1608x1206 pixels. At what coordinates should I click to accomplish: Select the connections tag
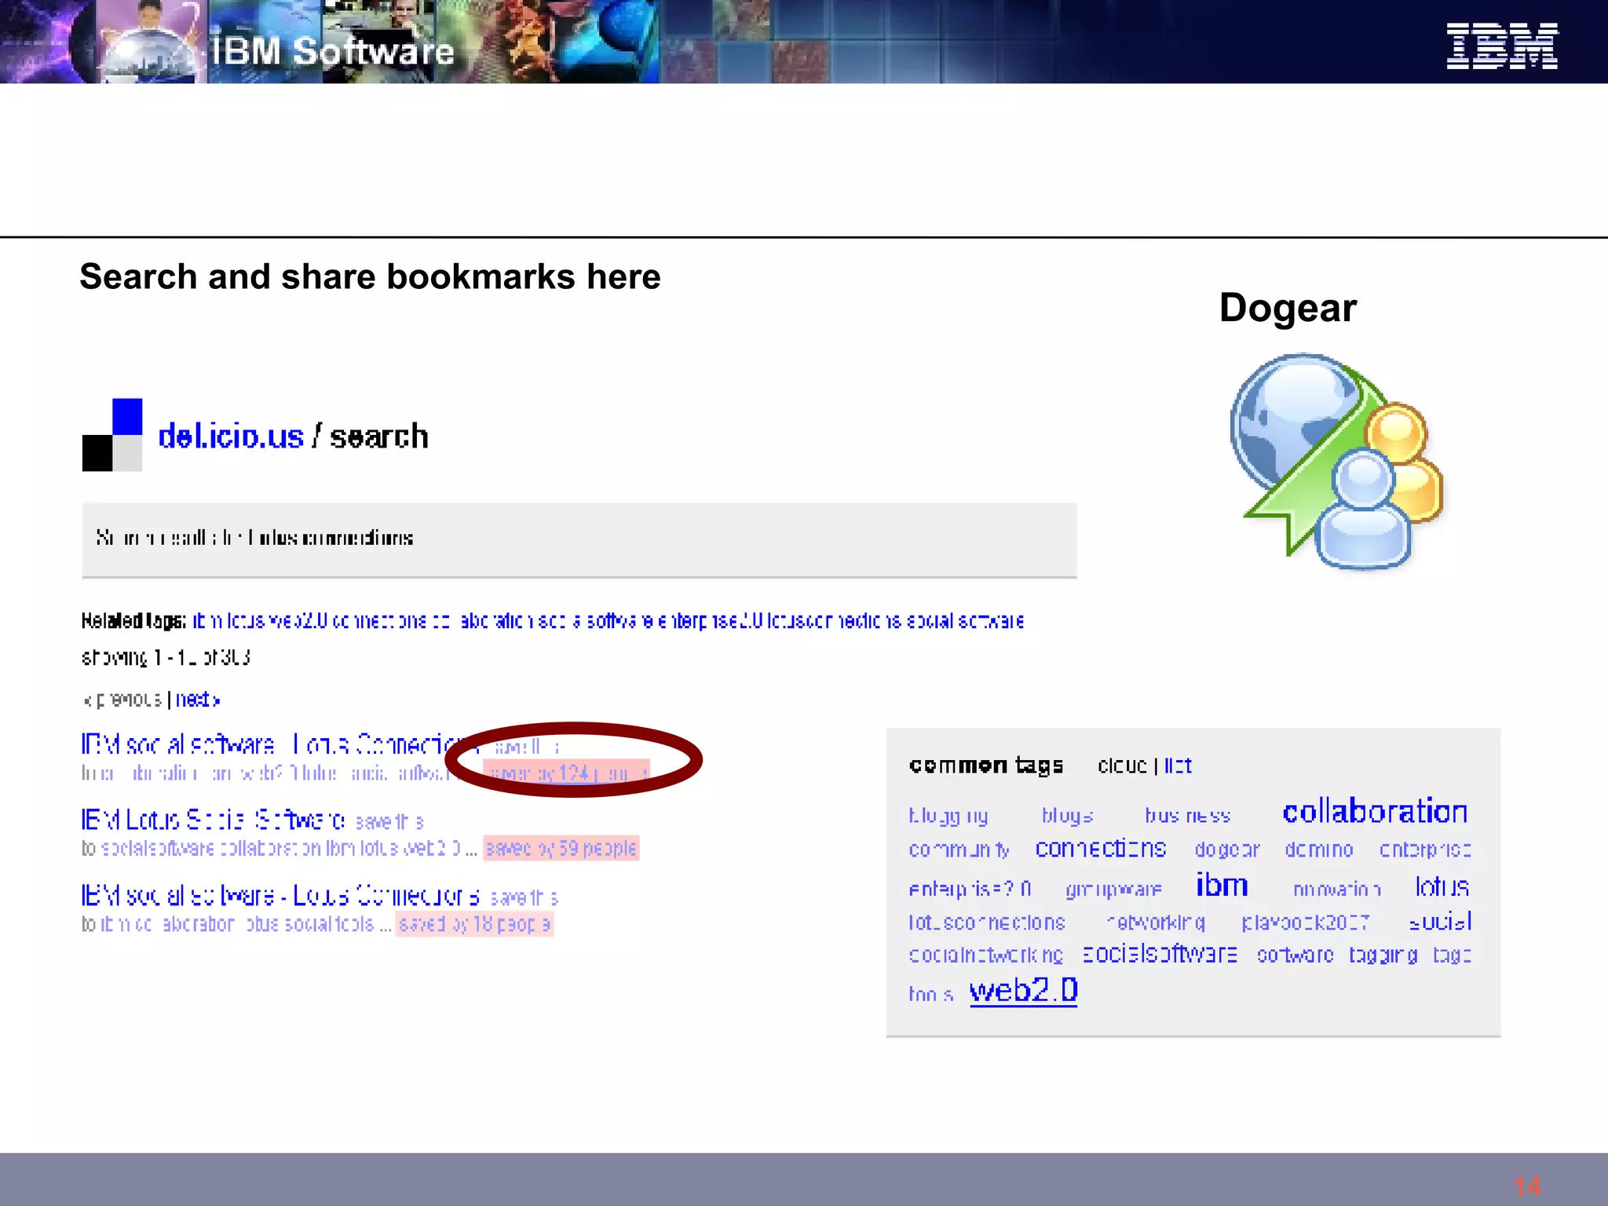(1100, 849)
